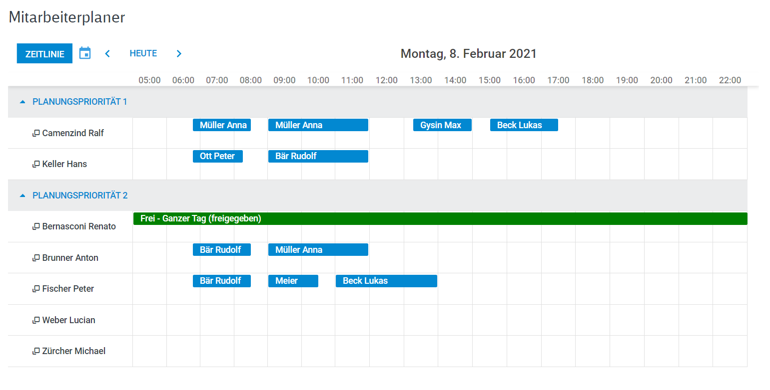770x390 pixels.
Task: Jump to today via Heute button
Action: pyautogui.click(x=143, y=53)
